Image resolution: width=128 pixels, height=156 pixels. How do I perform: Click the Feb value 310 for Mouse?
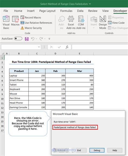point(55,94)
